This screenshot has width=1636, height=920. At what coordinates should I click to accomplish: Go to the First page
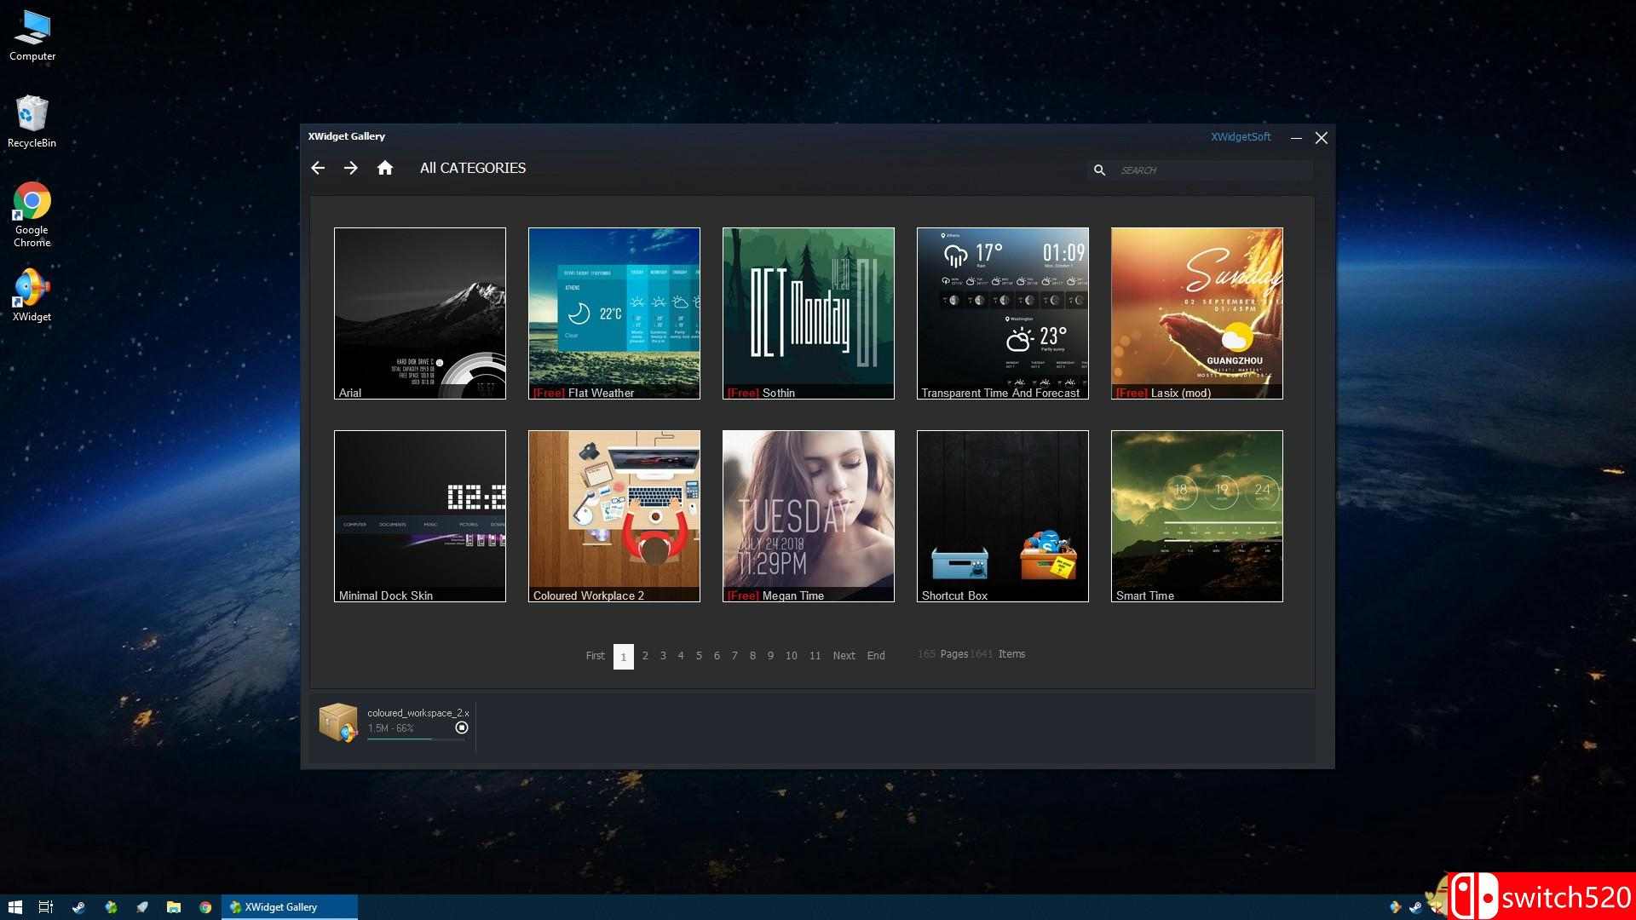click(595, 656)
